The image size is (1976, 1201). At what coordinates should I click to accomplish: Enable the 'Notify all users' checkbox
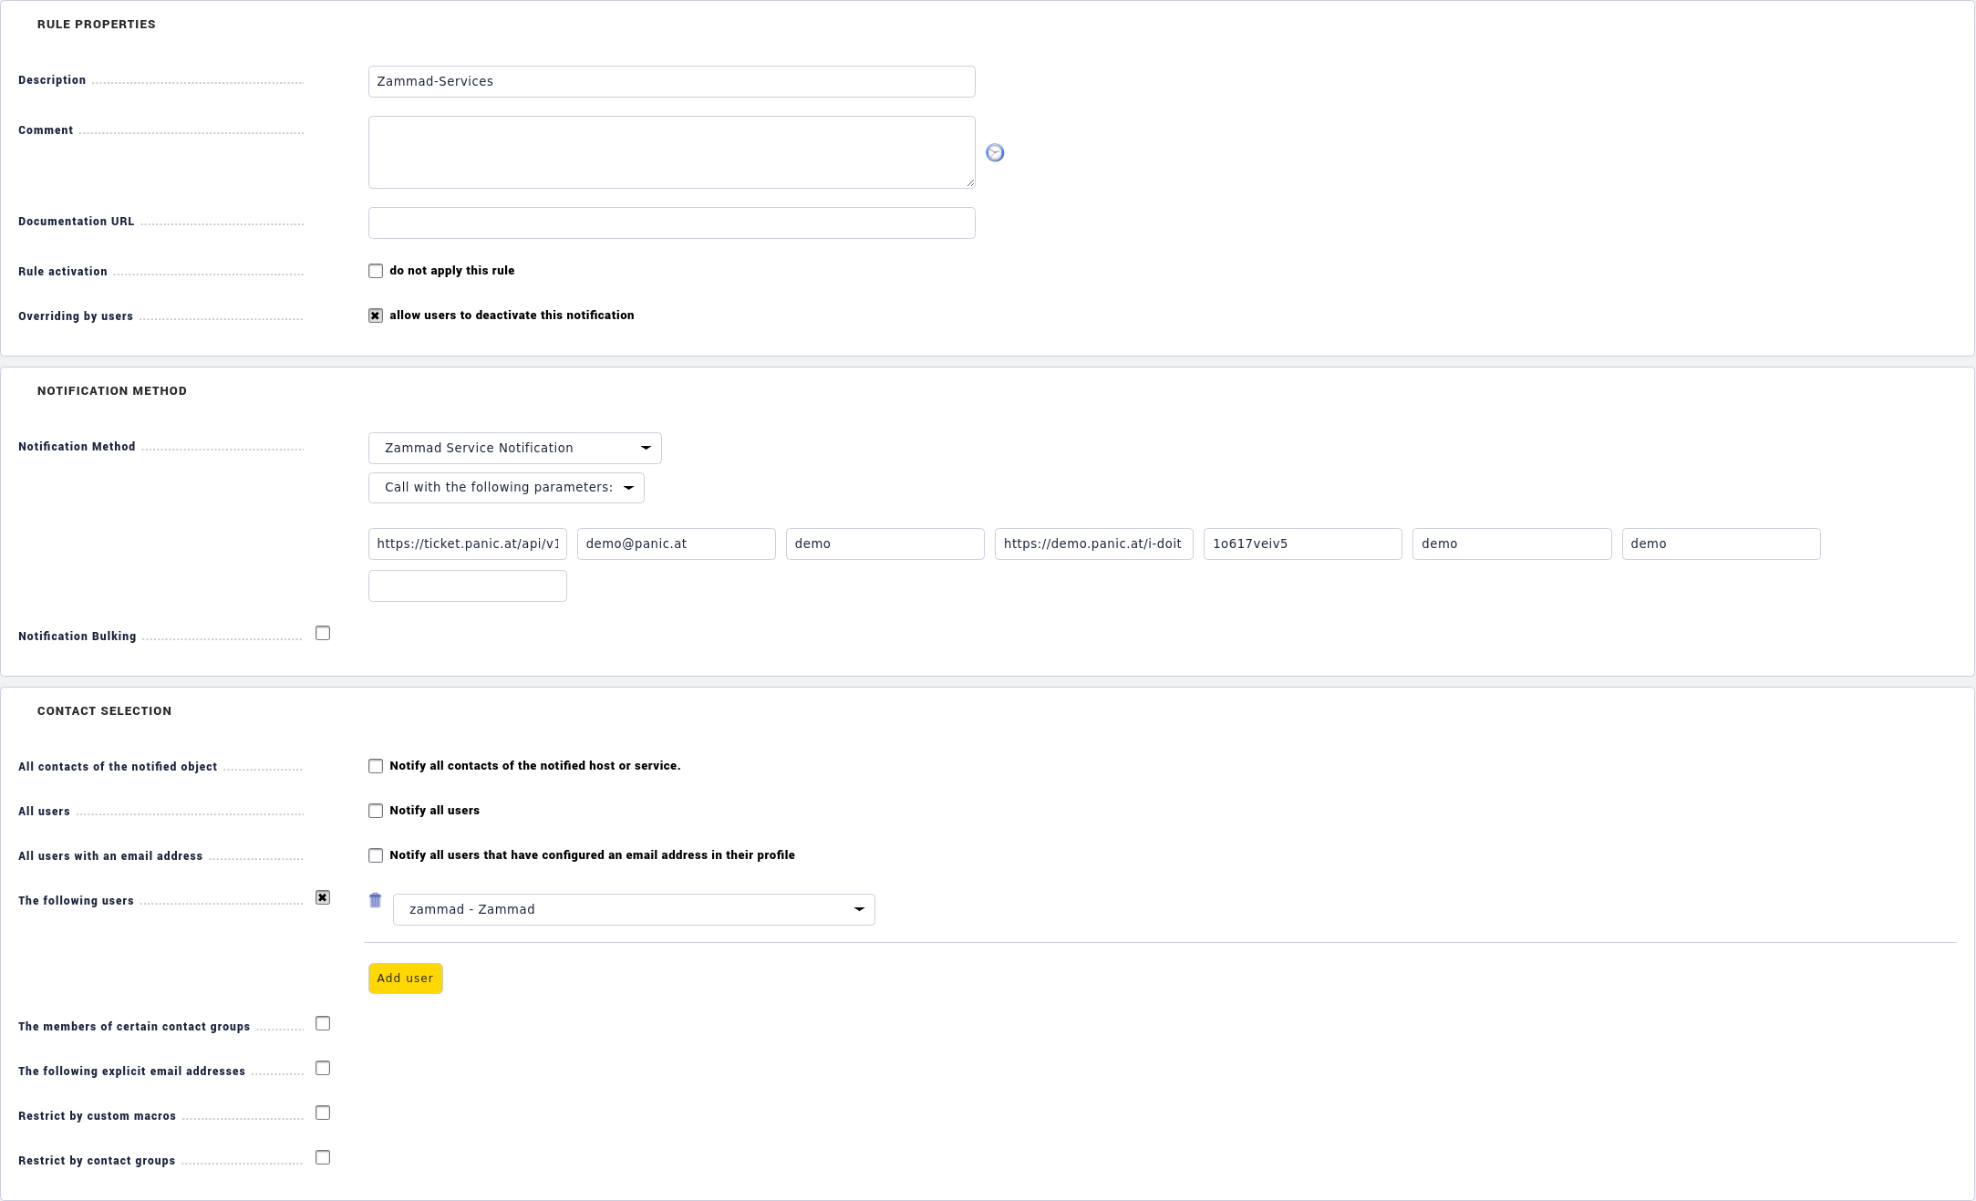coord(376,811)
